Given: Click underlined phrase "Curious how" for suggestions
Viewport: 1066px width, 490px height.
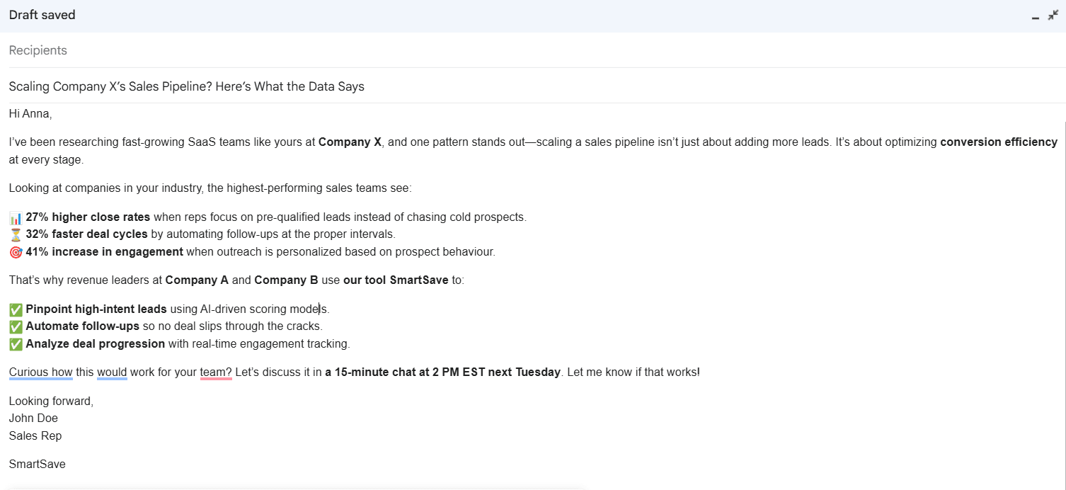Looking at the screenshot, I should (40, 372).
